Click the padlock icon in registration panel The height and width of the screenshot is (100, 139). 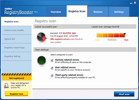tap(6, 85)
